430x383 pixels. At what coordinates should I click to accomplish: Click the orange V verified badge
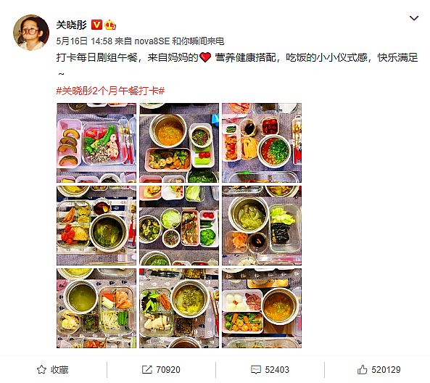pos(96,25)
